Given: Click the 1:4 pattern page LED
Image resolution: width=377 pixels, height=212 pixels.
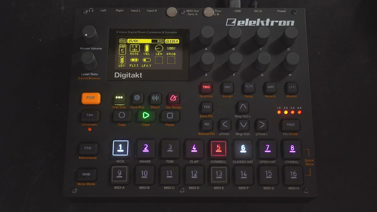Looking at the screenshot, I should 279,112.
